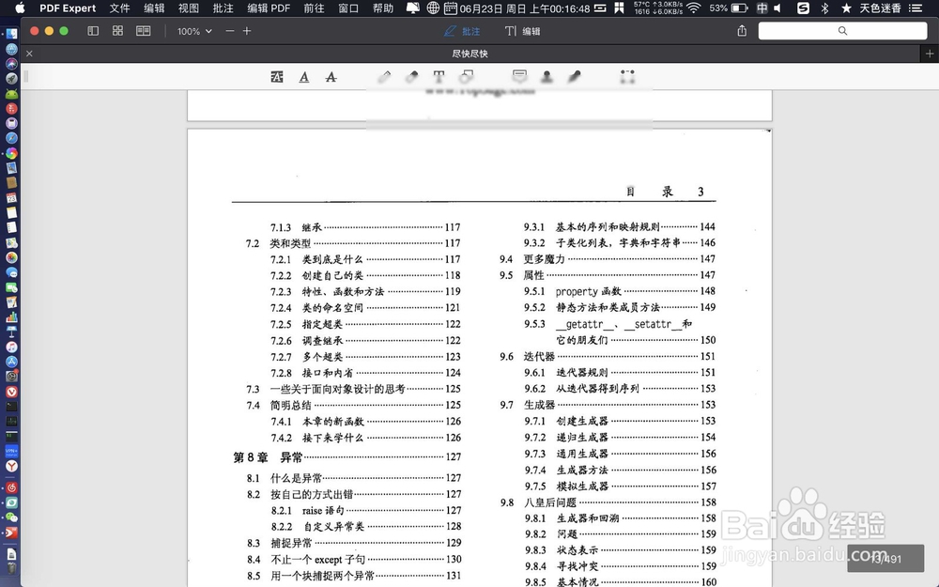This screenshot has height=587, width=939.
Task: Click the 8.4 不止一个 except 子句 entry
Action: [354, 560]
